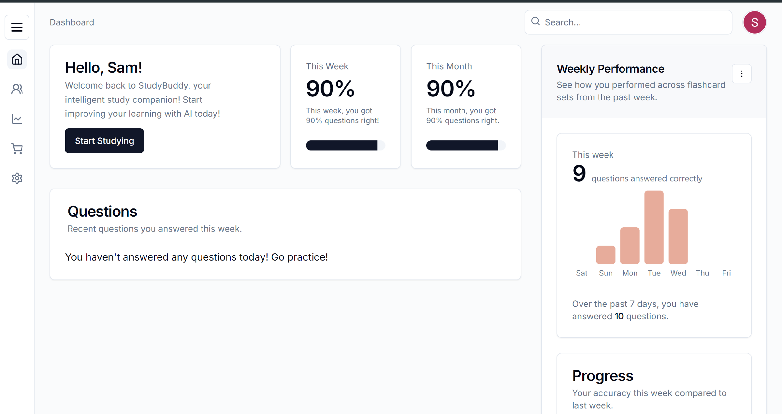Select the Wed bar in weekly chart
This screenshot has height=414, width=782.
point(678,236)
